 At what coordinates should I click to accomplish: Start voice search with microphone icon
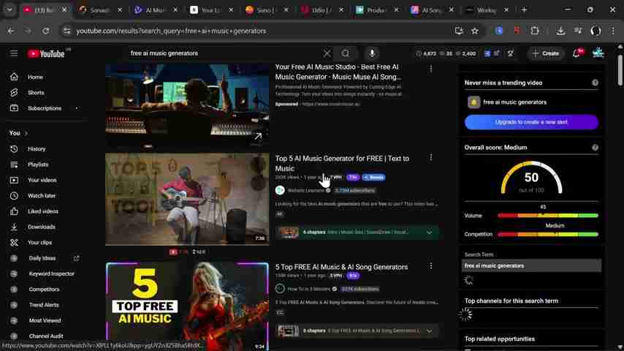(x=372, y=53)
